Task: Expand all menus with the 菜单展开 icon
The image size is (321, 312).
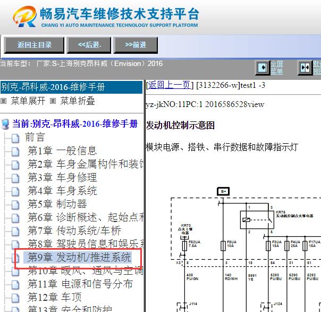Action: click(4, 101)
